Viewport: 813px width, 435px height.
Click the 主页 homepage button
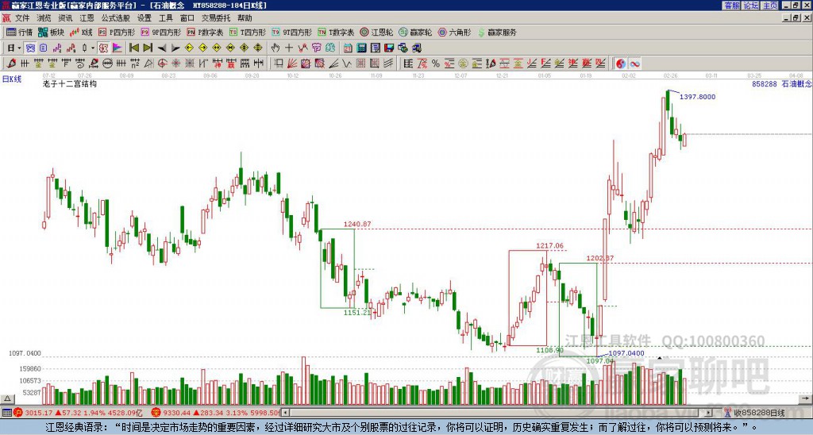770,6
